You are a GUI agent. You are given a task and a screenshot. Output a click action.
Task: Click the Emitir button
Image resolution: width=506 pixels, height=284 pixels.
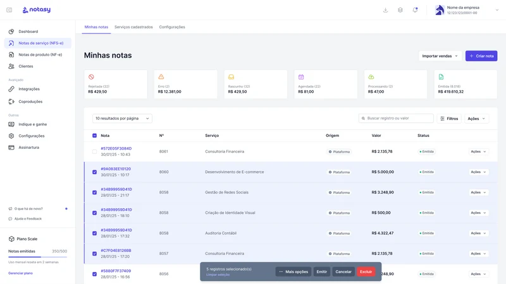[322, 272]
